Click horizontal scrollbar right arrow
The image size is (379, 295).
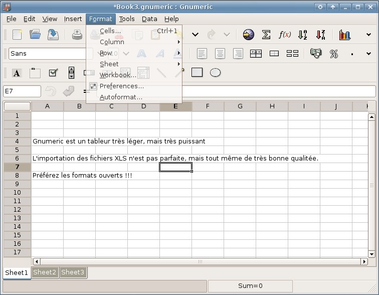click(x=364, y=261)
